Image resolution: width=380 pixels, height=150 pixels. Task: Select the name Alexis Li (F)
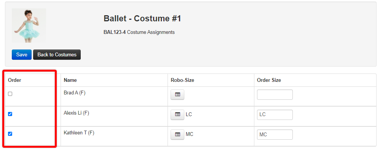tap(76, 113)
